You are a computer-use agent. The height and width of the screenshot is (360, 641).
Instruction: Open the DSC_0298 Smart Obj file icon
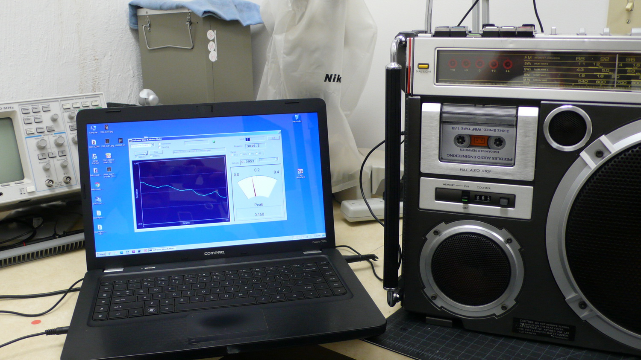click(x=108, y=157)
